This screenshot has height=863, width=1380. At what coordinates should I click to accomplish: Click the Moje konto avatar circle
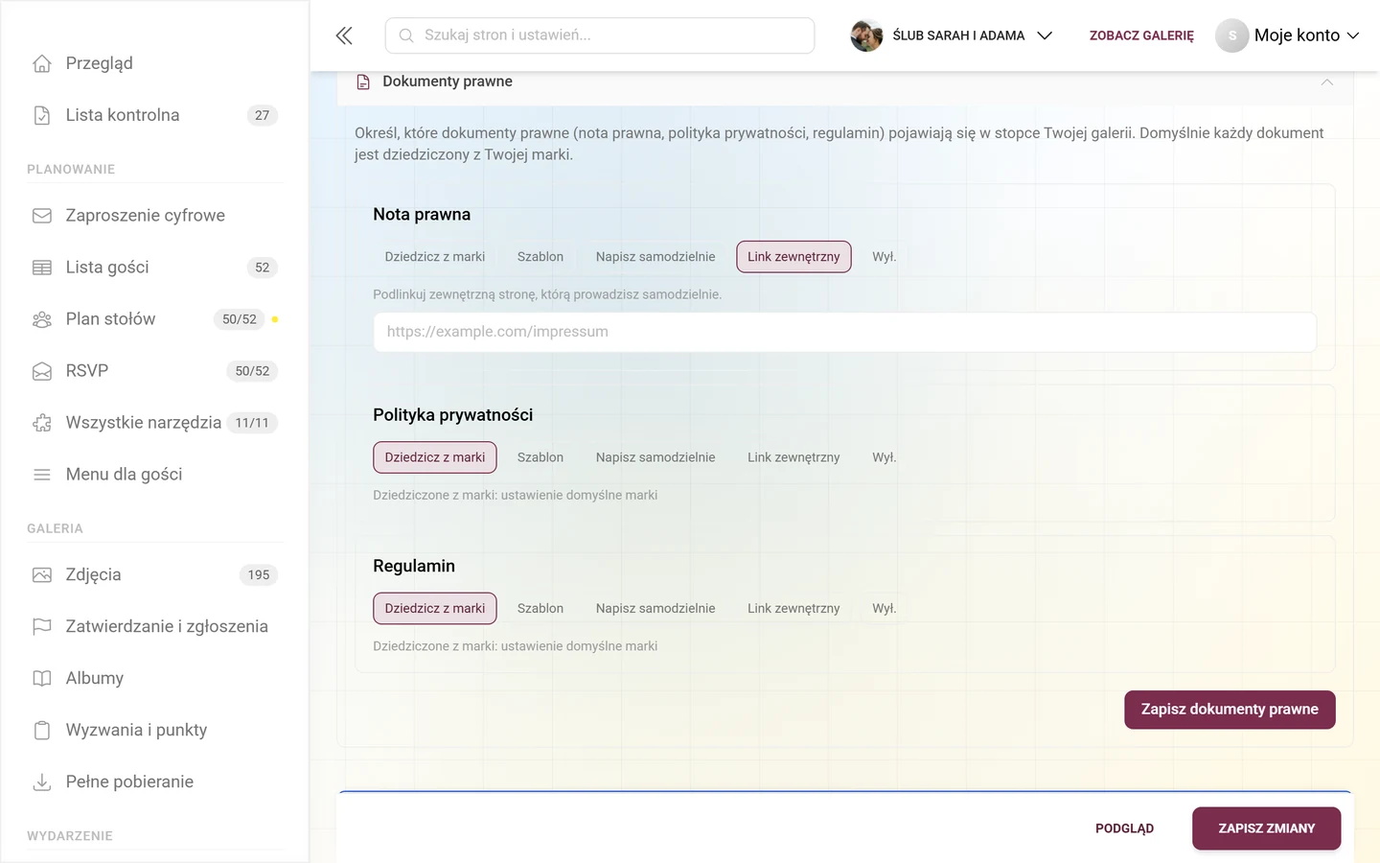[x=1232, y=35]
